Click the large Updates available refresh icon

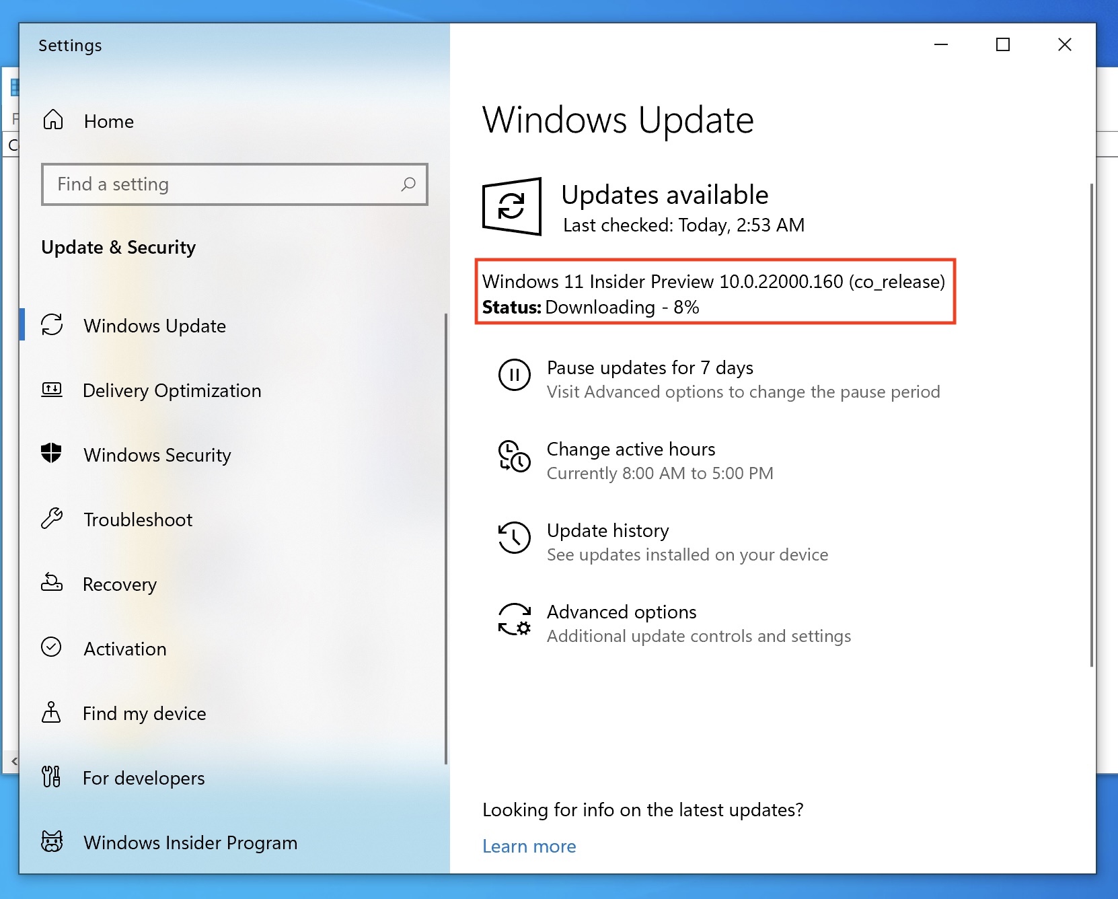[512, 207]
